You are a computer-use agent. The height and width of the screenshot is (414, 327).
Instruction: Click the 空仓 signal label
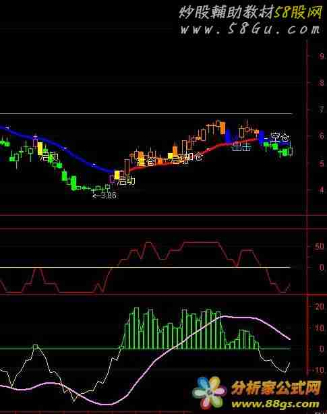[279, 137]
